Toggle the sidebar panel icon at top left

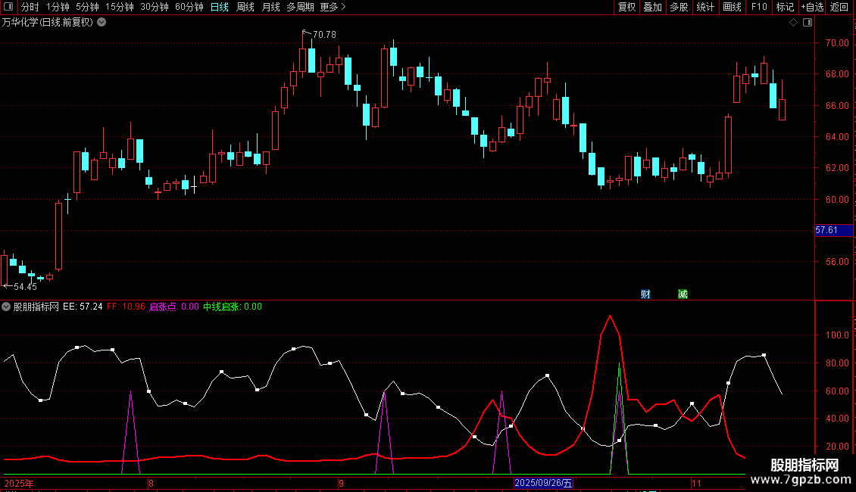pyautogui.click(x=8, y=7)
